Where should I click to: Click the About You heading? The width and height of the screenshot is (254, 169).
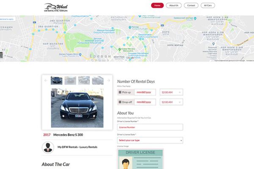[125, 113]
